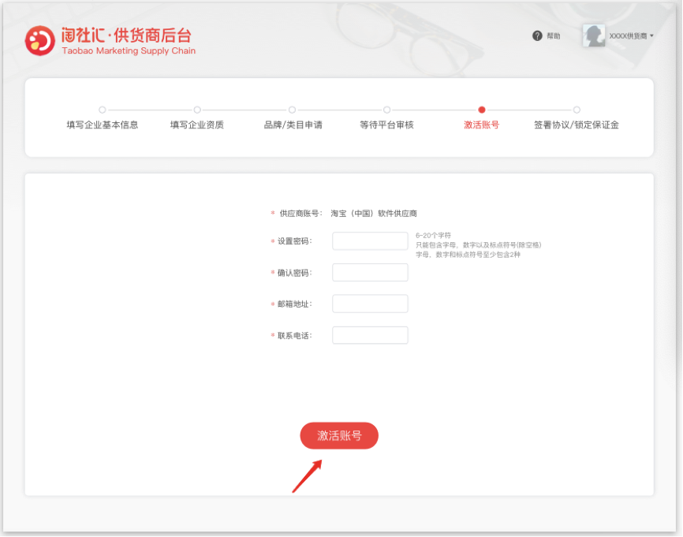Click inside the 设置密码 input field

(370, 241)
